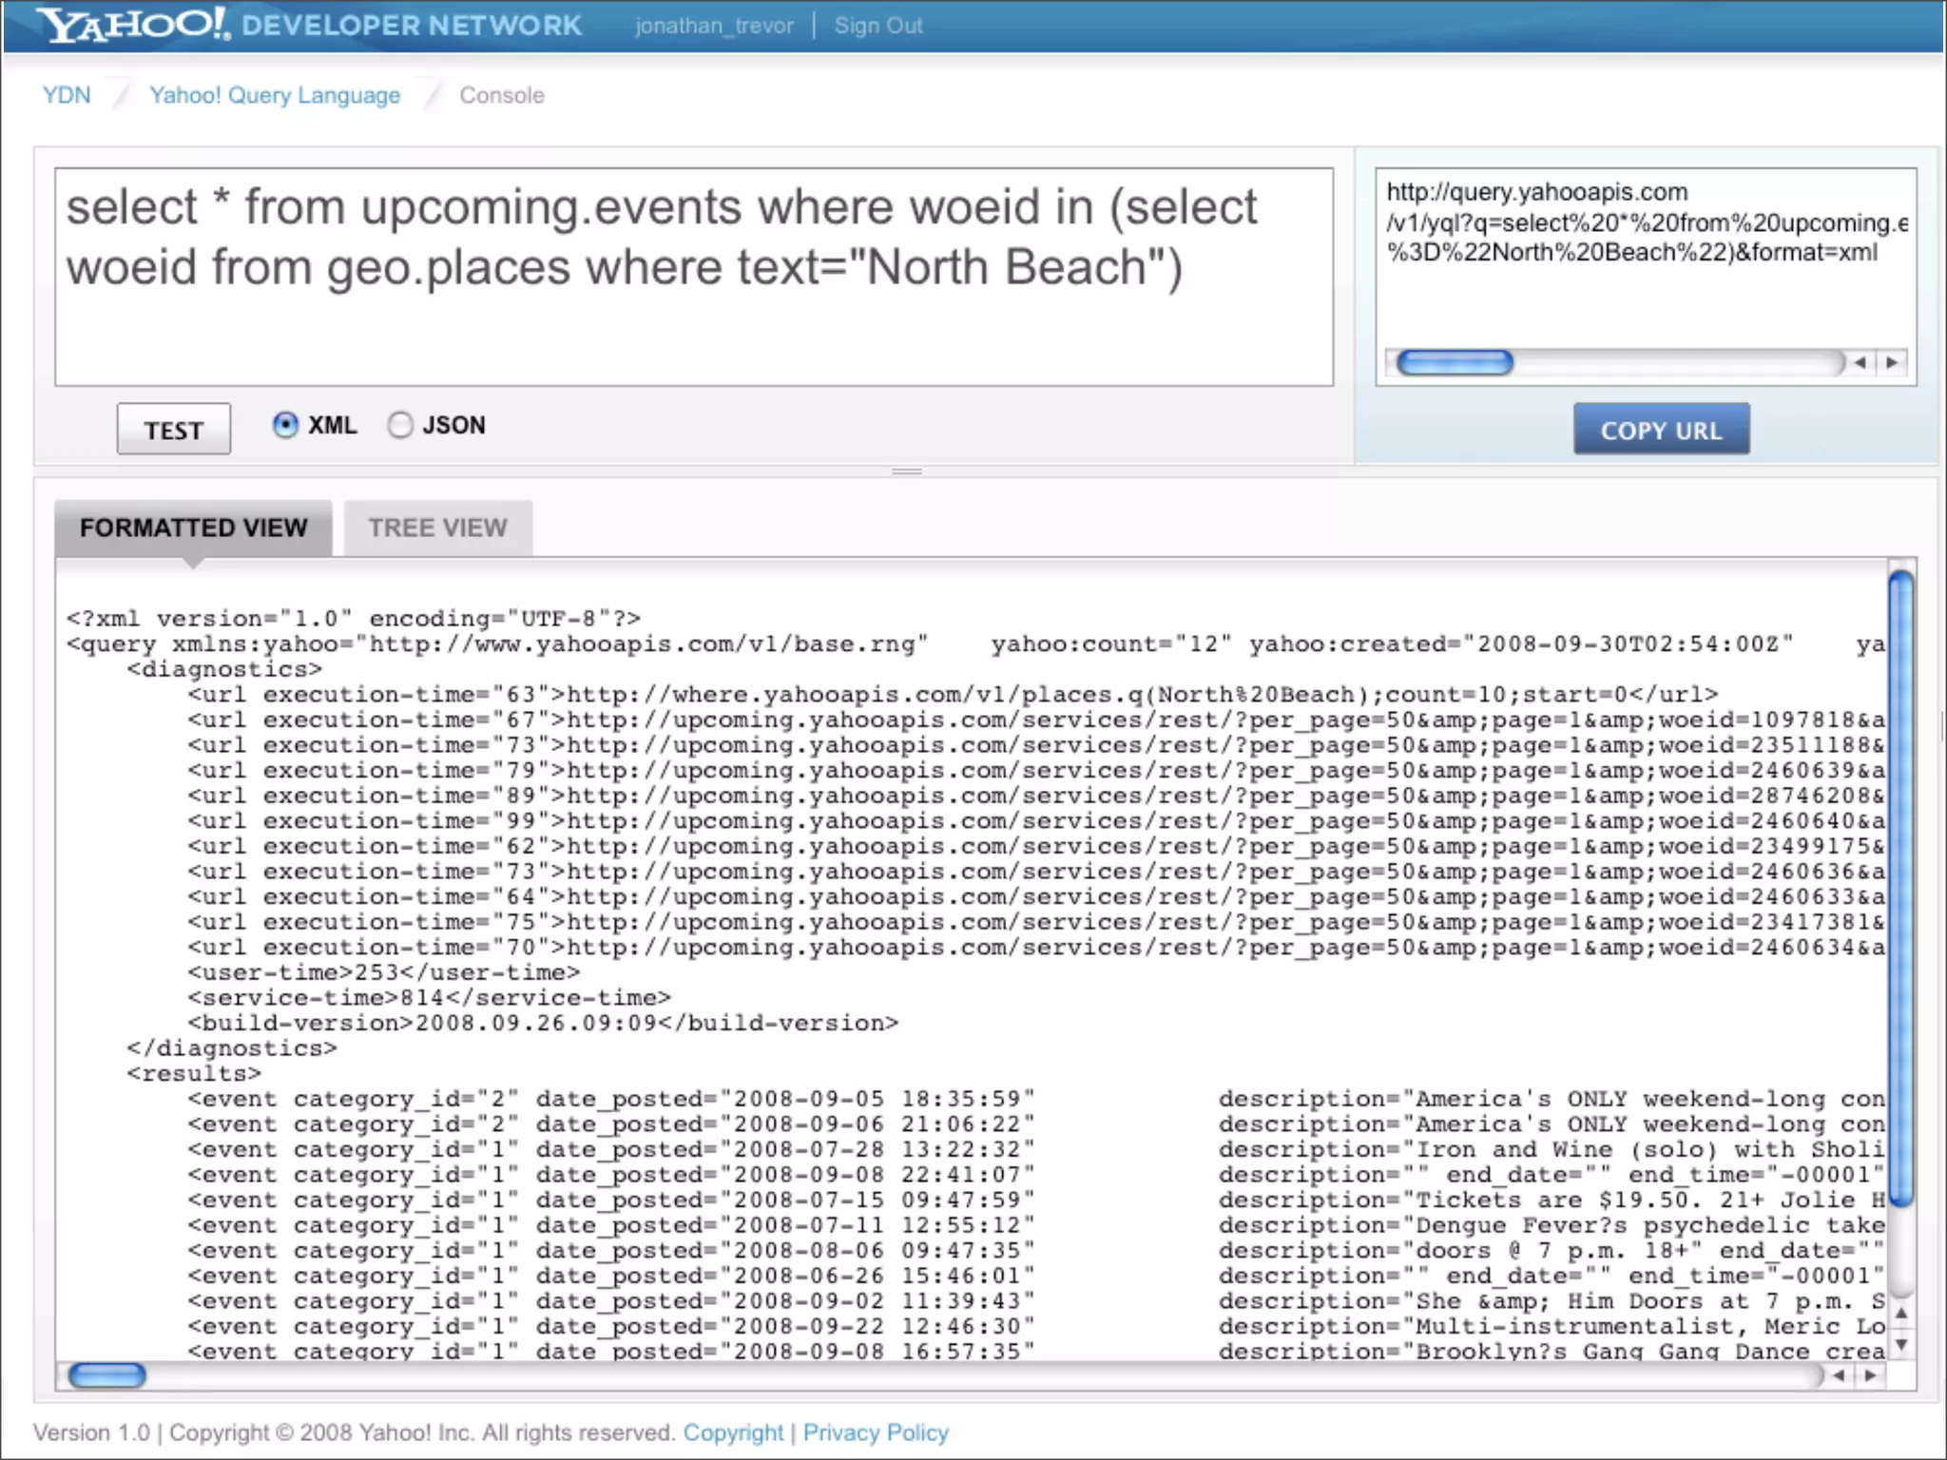Viewport: 1947px width, 1460px height.
Task: Click the <results> opening tag
Action: click(x=194, y=1073)
